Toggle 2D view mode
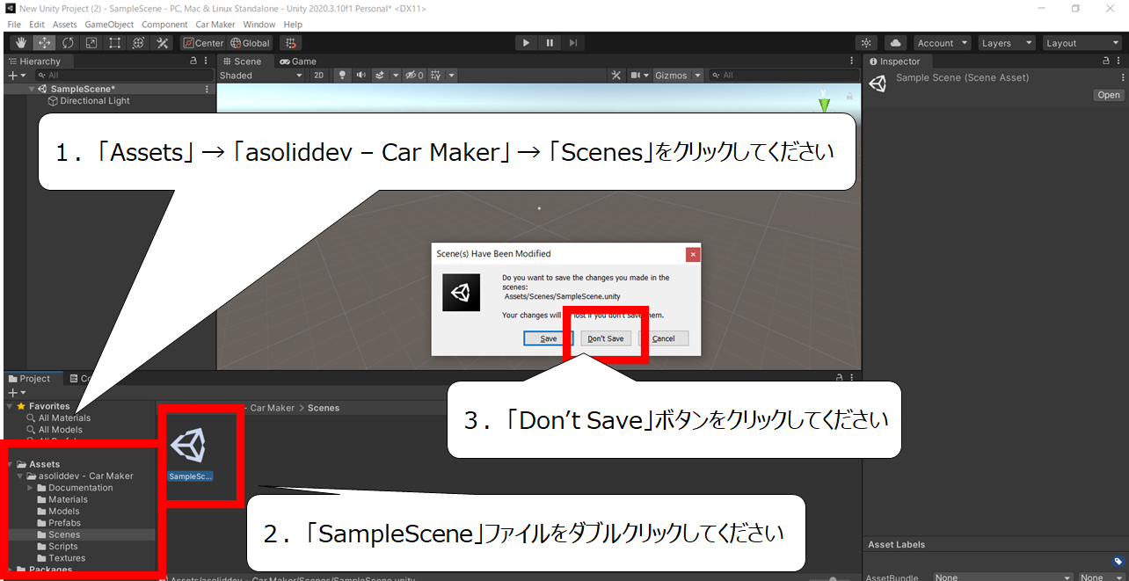 point(319,76)
